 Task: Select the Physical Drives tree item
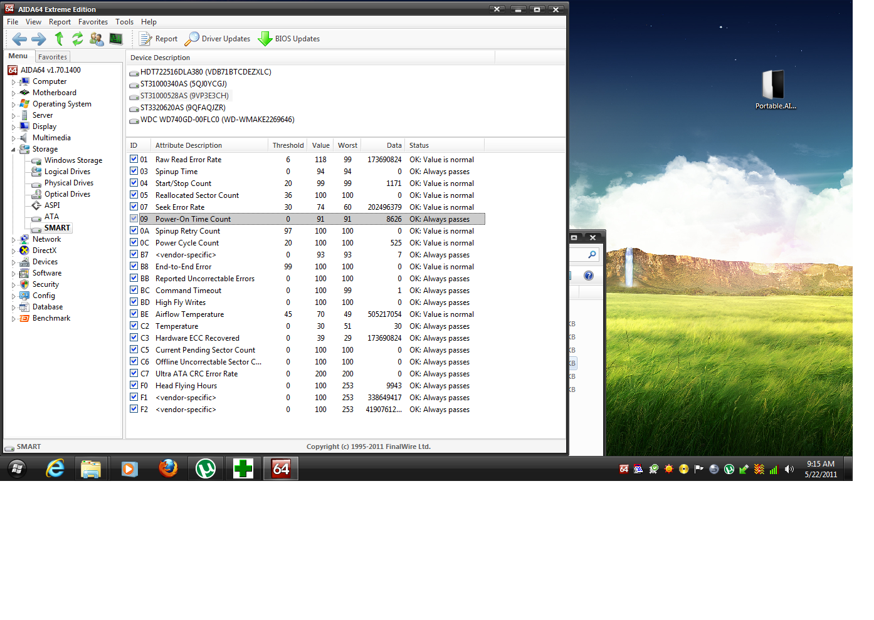(x=69, y=183)
